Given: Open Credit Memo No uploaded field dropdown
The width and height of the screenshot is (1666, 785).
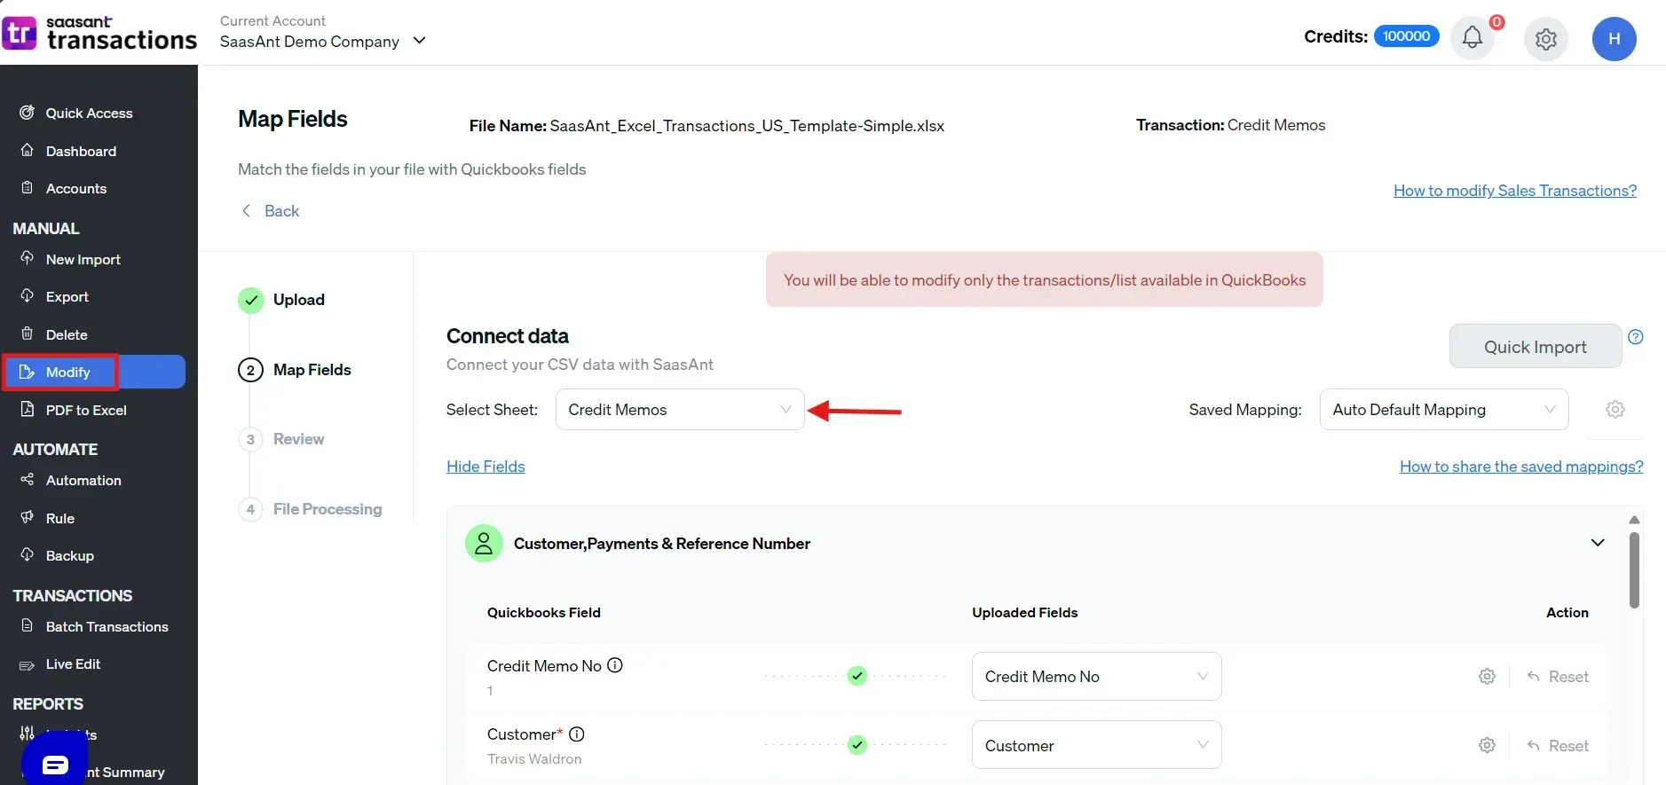Looking at the screenshot, I should [x=1097, y=677].
